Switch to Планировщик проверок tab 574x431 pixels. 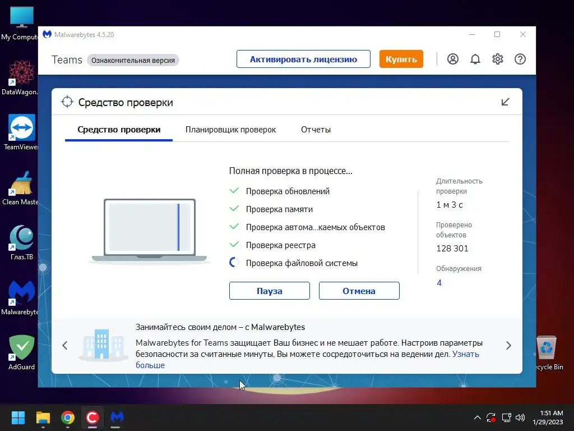(230, 130)
